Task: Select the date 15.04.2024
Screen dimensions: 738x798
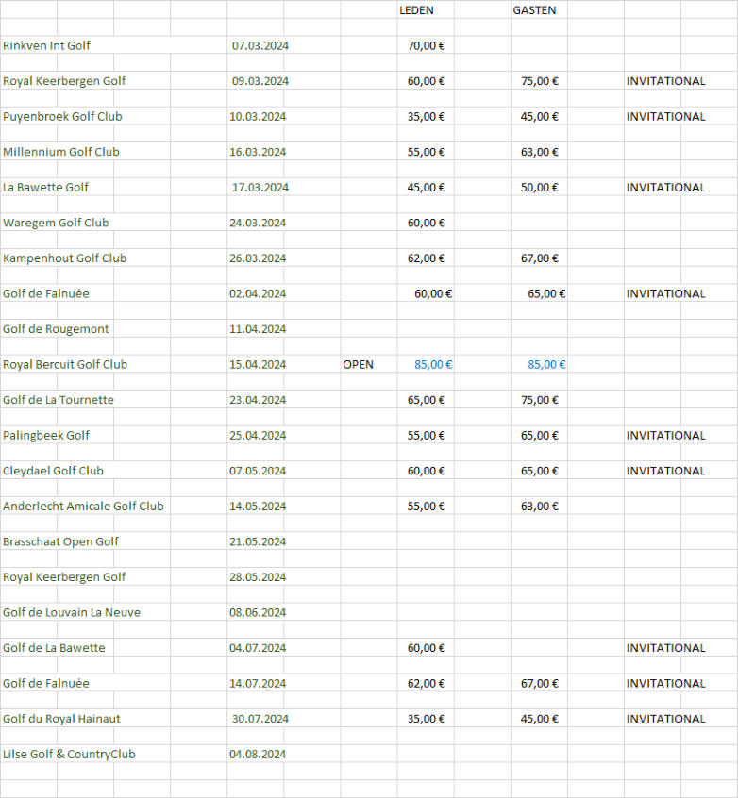Action: [258, 364]
